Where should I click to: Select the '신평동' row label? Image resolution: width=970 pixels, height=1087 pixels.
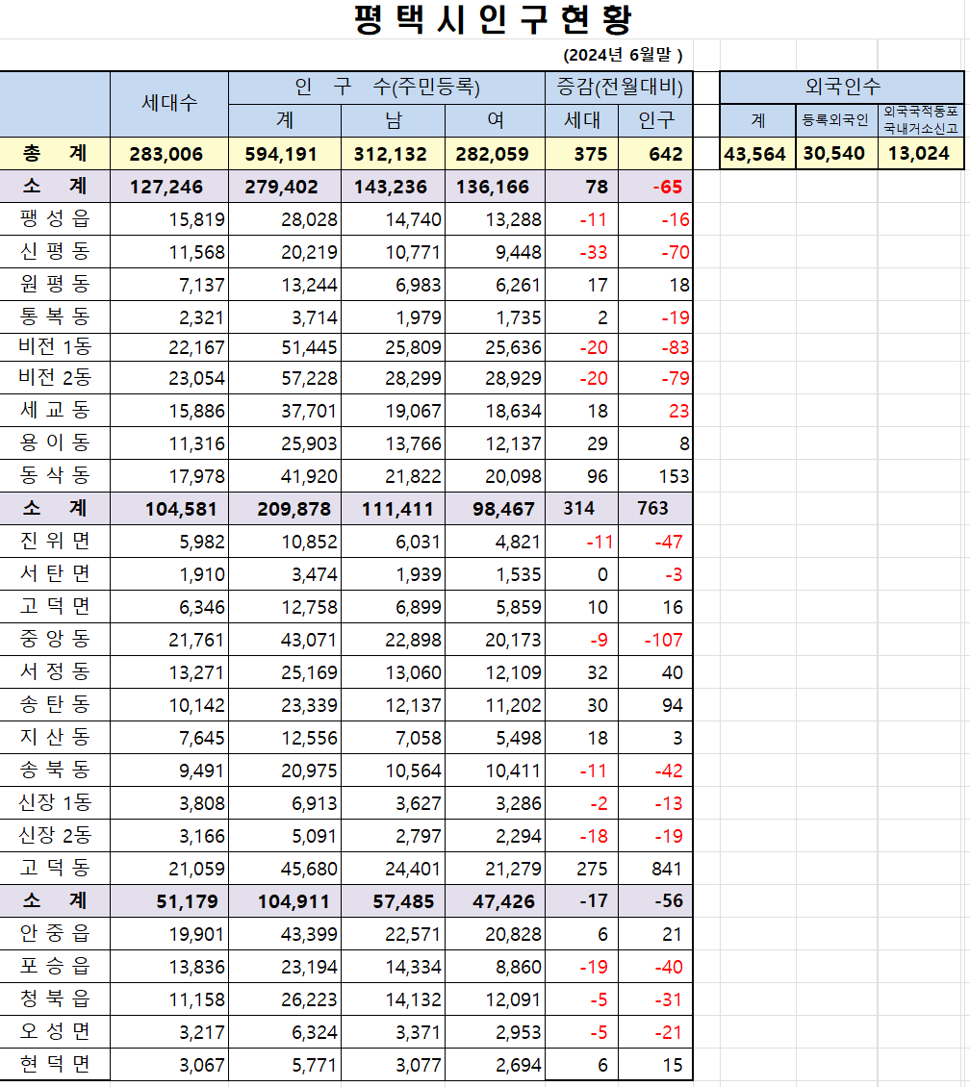(x=55, y=252)
